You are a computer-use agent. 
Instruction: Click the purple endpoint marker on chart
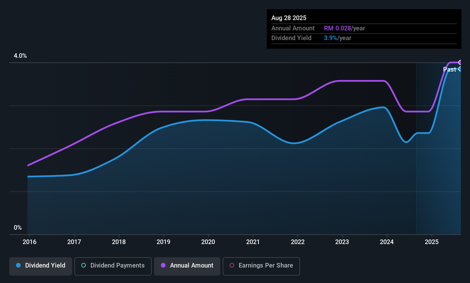[460, 62]
